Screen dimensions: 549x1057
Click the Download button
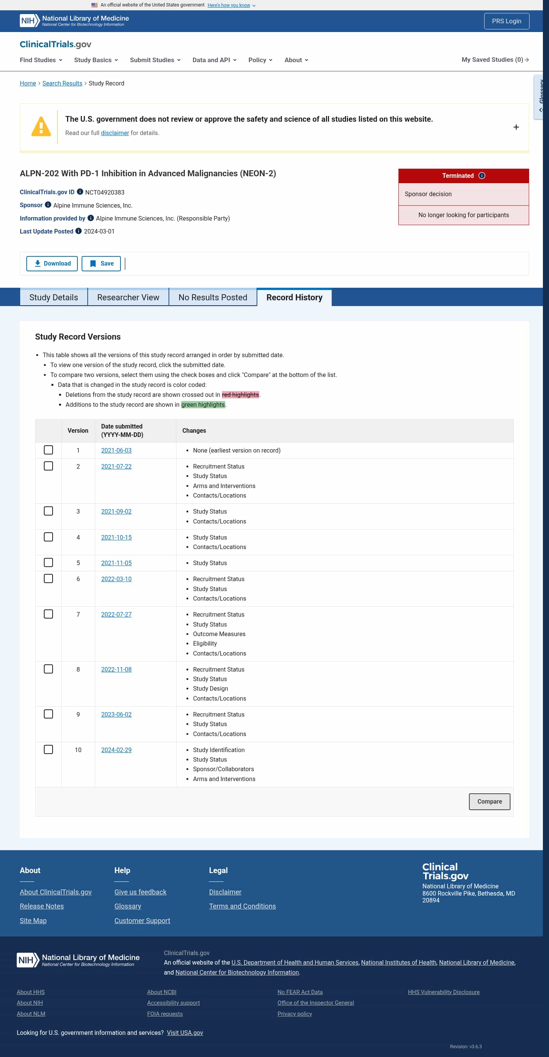52,263
